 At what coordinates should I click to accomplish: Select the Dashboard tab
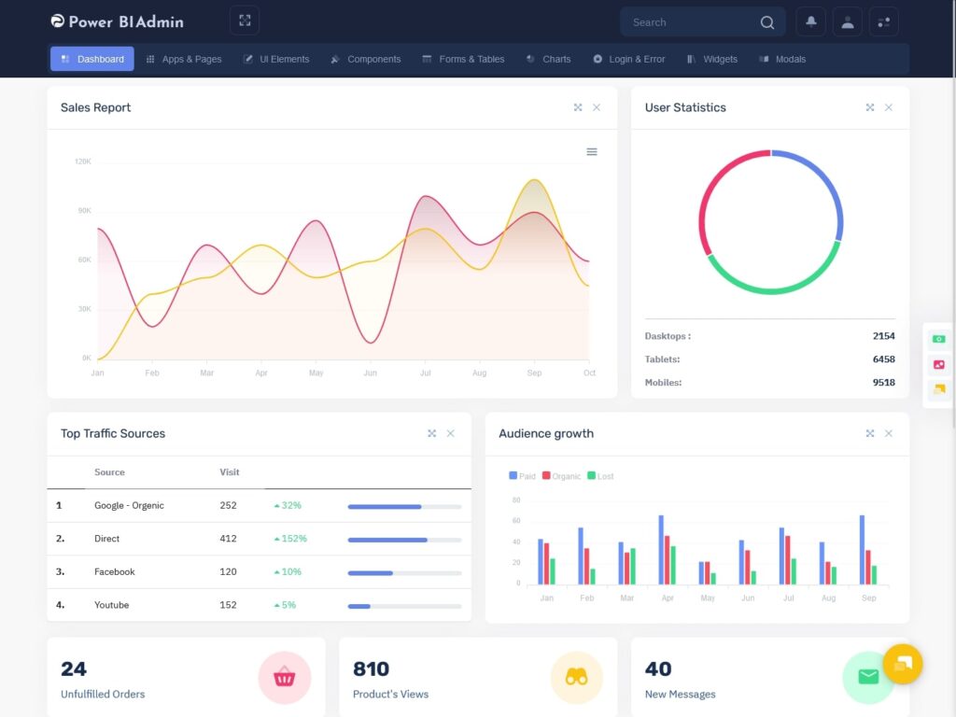tap(91, 58)
